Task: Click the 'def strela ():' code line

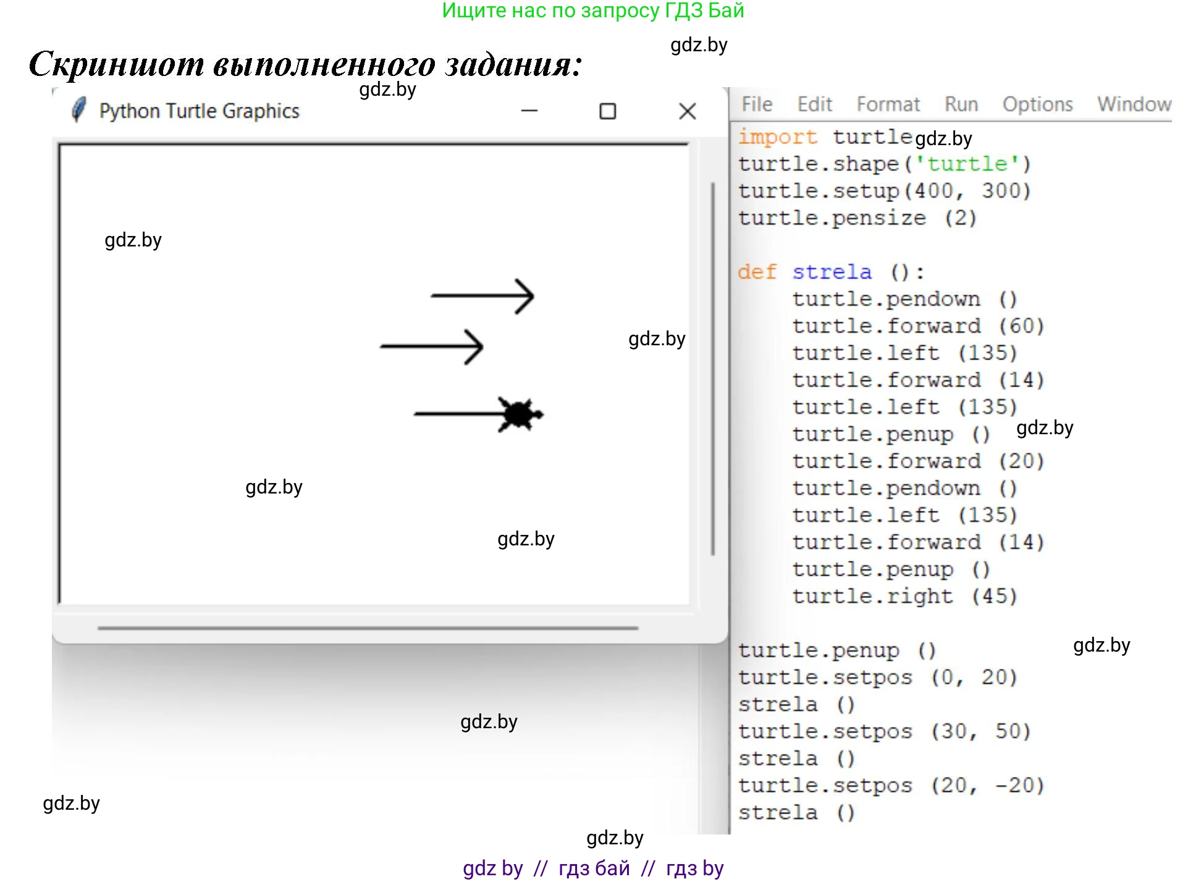Action: point(830,272)
